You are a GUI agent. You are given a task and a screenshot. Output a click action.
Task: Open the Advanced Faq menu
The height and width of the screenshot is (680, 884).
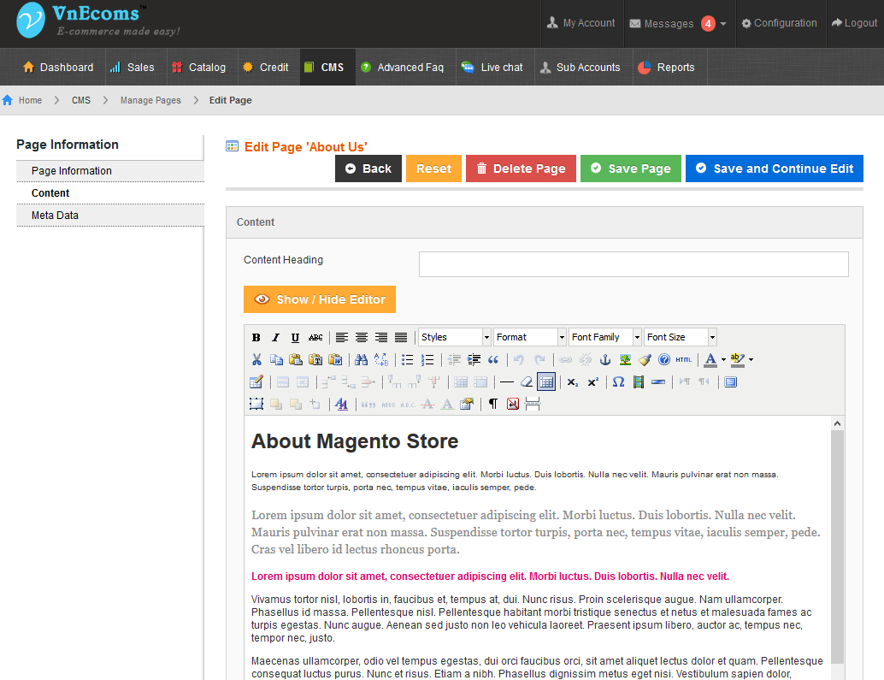pyautogui.click(x=403, y=67)
